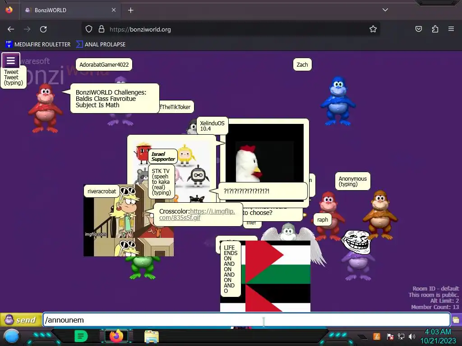Open the MEDIAFIRE ROULETTER bookmark
462x346 pixels.
coord(38,45)
